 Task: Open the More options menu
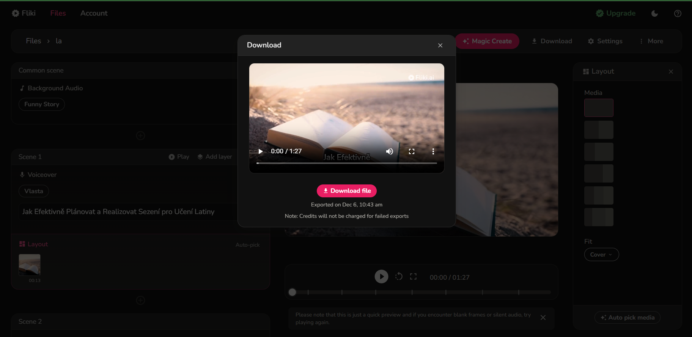pyautogui.click(x=651, y=41)
